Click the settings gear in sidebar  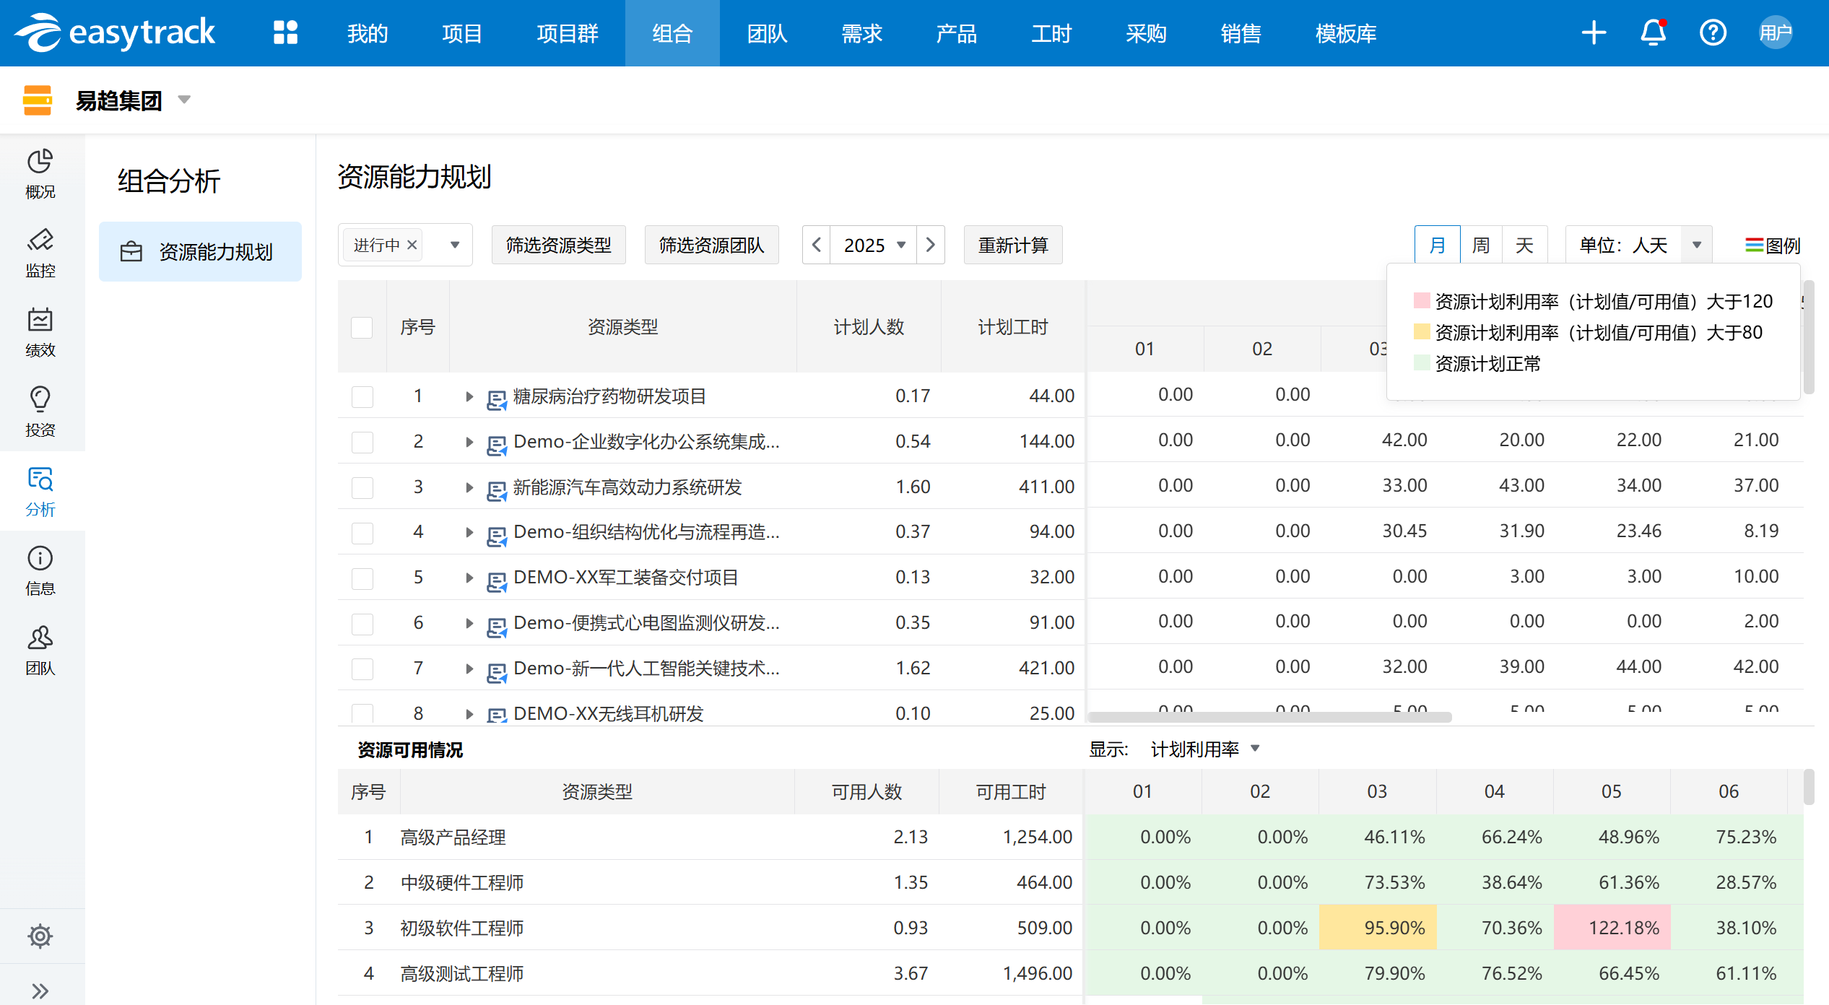[x=40, y=936]
